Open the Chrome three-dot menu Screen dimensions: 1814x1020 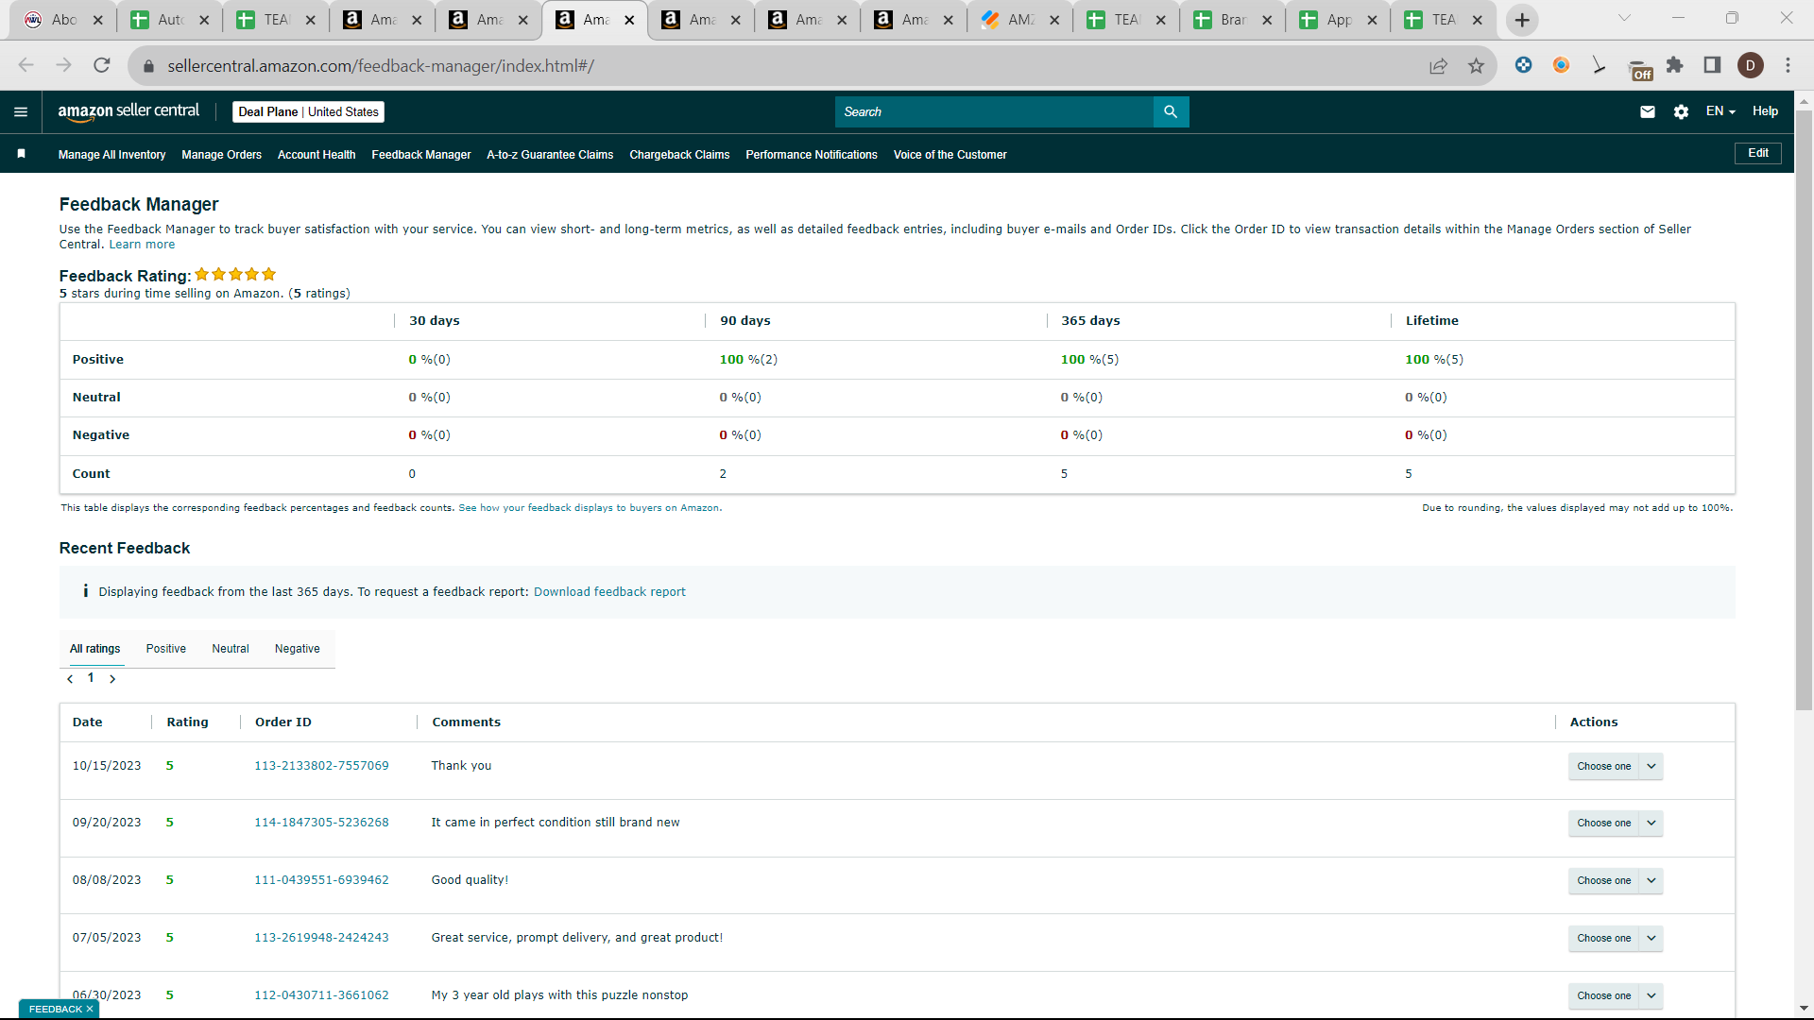[1788, 65]
